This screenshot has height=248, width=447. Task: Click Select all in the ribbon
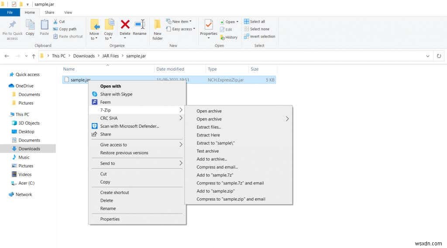click(254, 22)
